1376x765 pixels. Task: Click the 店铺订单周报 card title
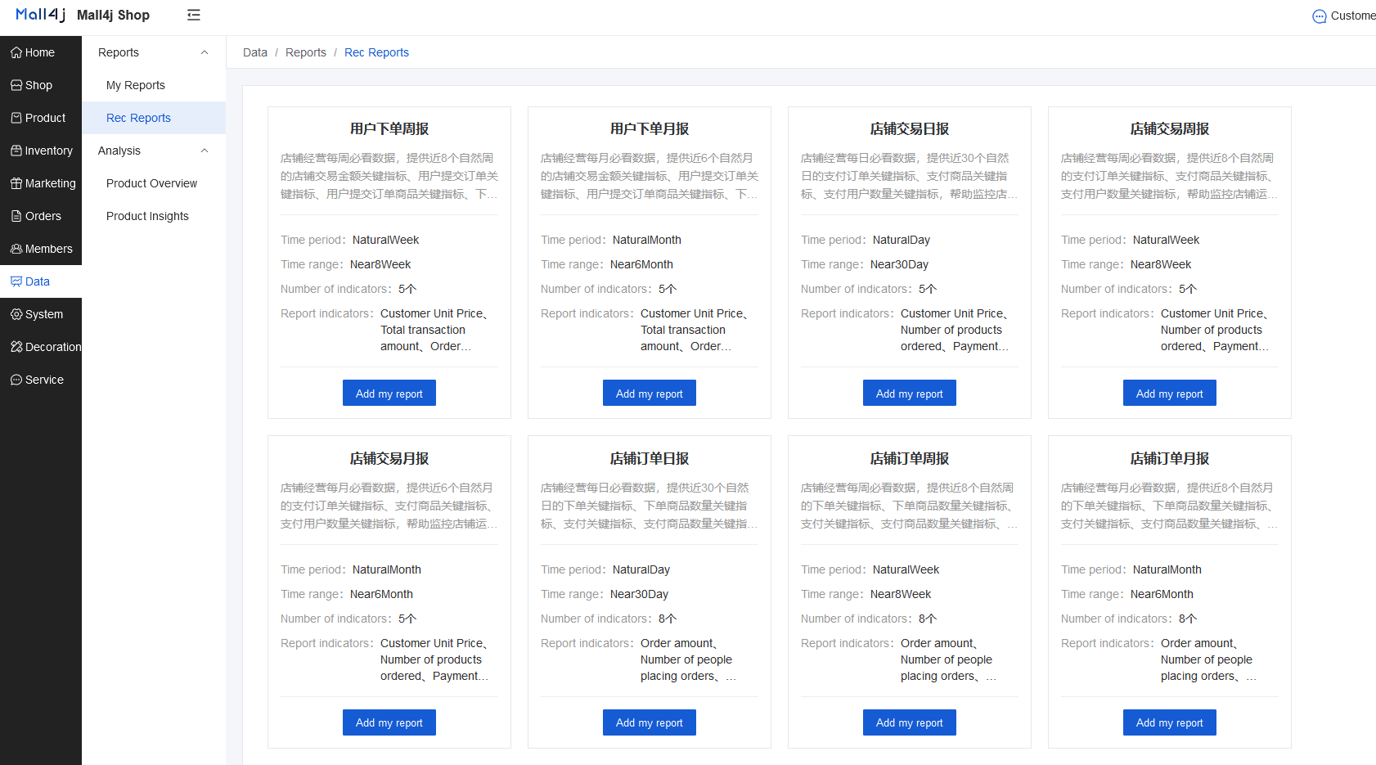[x=910, y=459]
